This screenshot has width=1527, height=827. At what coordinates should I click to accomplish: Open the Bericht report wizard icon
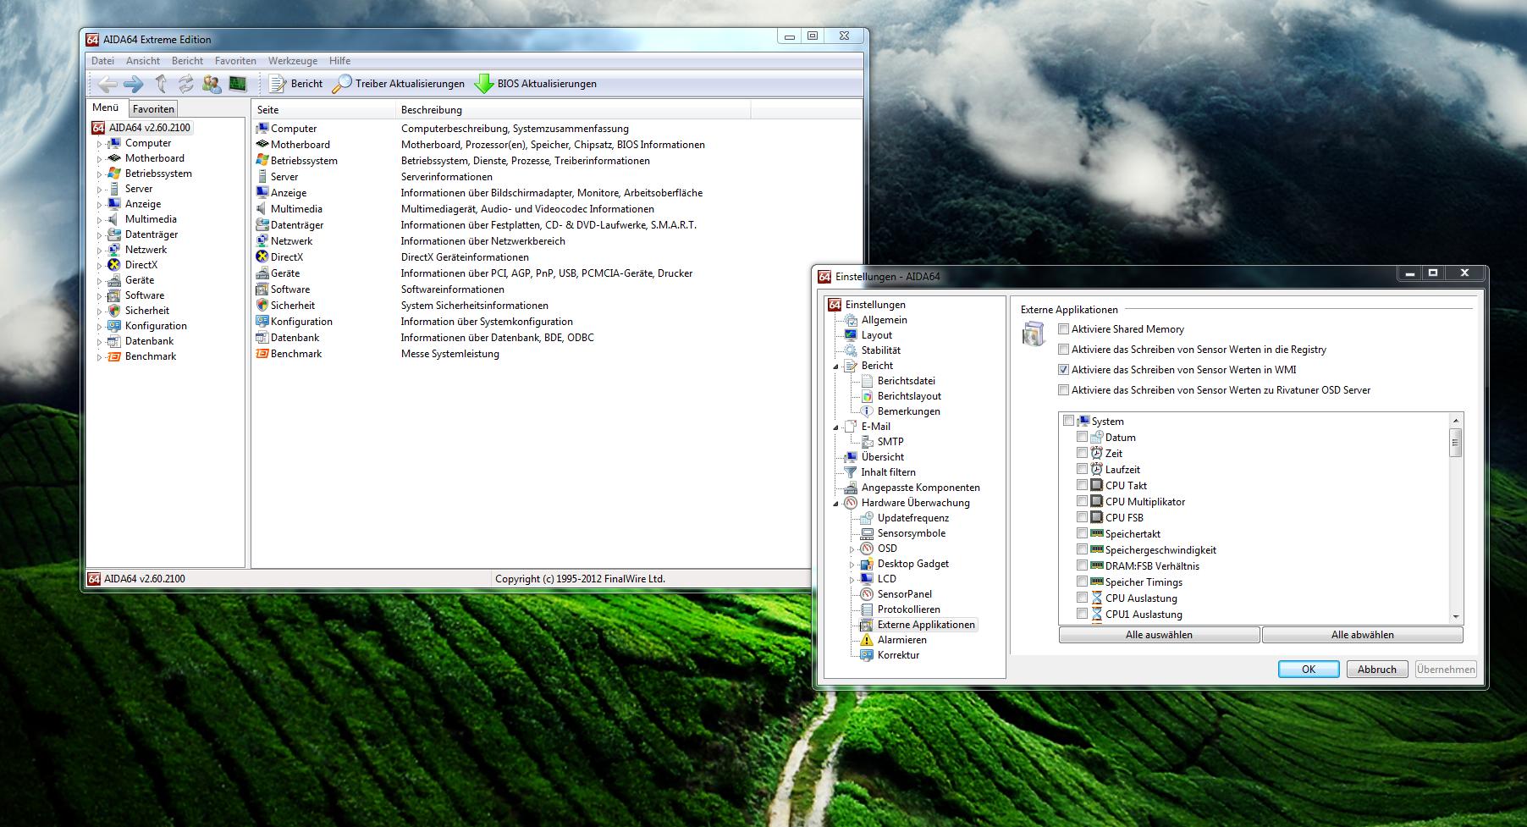point(278,84)
